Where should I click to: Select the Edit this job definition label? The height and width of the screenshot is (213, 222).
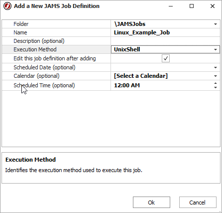tap(55, 58)
